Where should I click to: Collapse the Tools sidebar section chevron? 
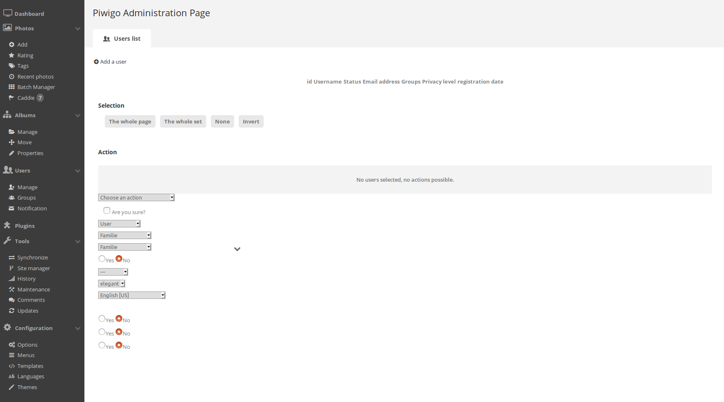(78, 242)
